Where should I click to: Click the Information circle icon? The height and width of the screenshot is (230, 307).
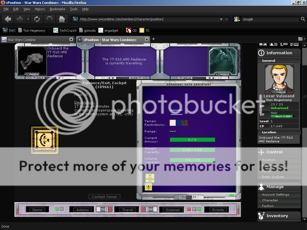[x=261, y=53]
